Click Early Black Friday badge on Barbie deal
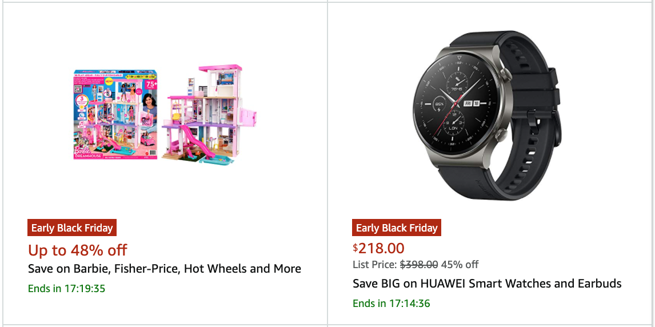655x327 pixels. pos(72,228)
